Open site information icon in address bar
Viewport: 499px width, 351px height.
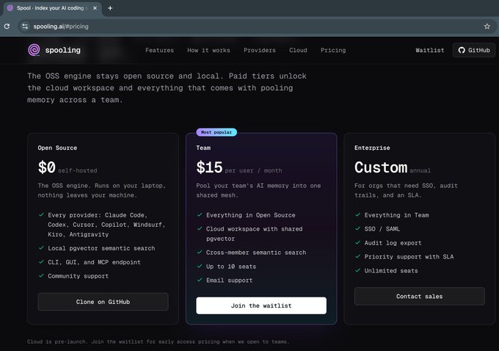click(25, 26)
